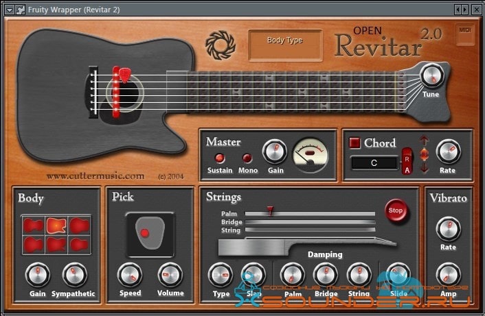Click the red Stop button
The height and width of the screenshot is (316, 485).
396,210
